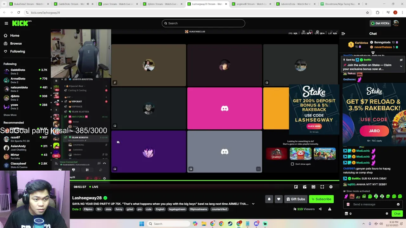Toggle follow heart for Lashsegway28
Screen dimensions: 406x228
[278, 199]
